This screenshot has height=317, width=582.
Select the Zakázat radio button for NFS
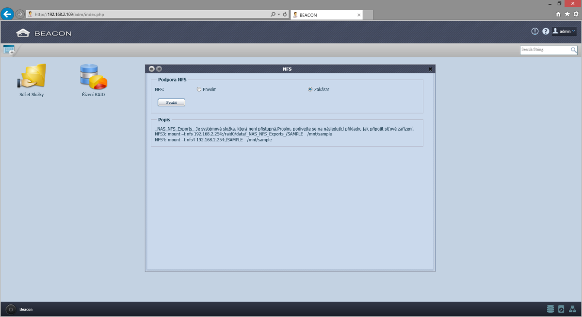[310, 89]
